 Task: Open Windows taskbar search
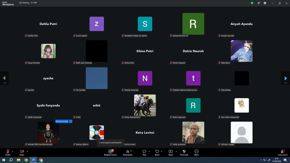(x=11, y=160)
